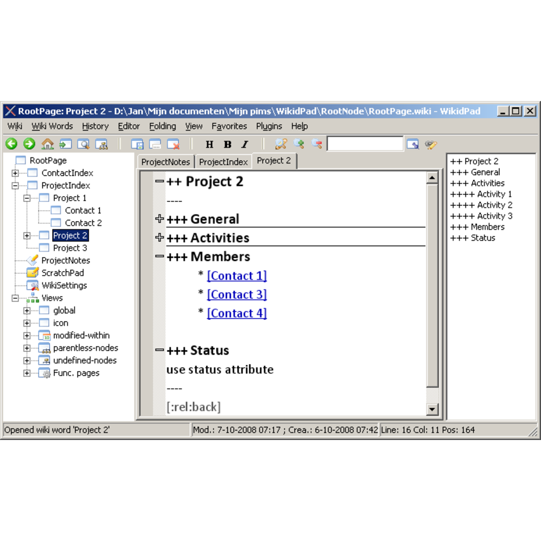Expand the ContactIndex tree node
541x541 pixels.
click(x=15, y=173)
